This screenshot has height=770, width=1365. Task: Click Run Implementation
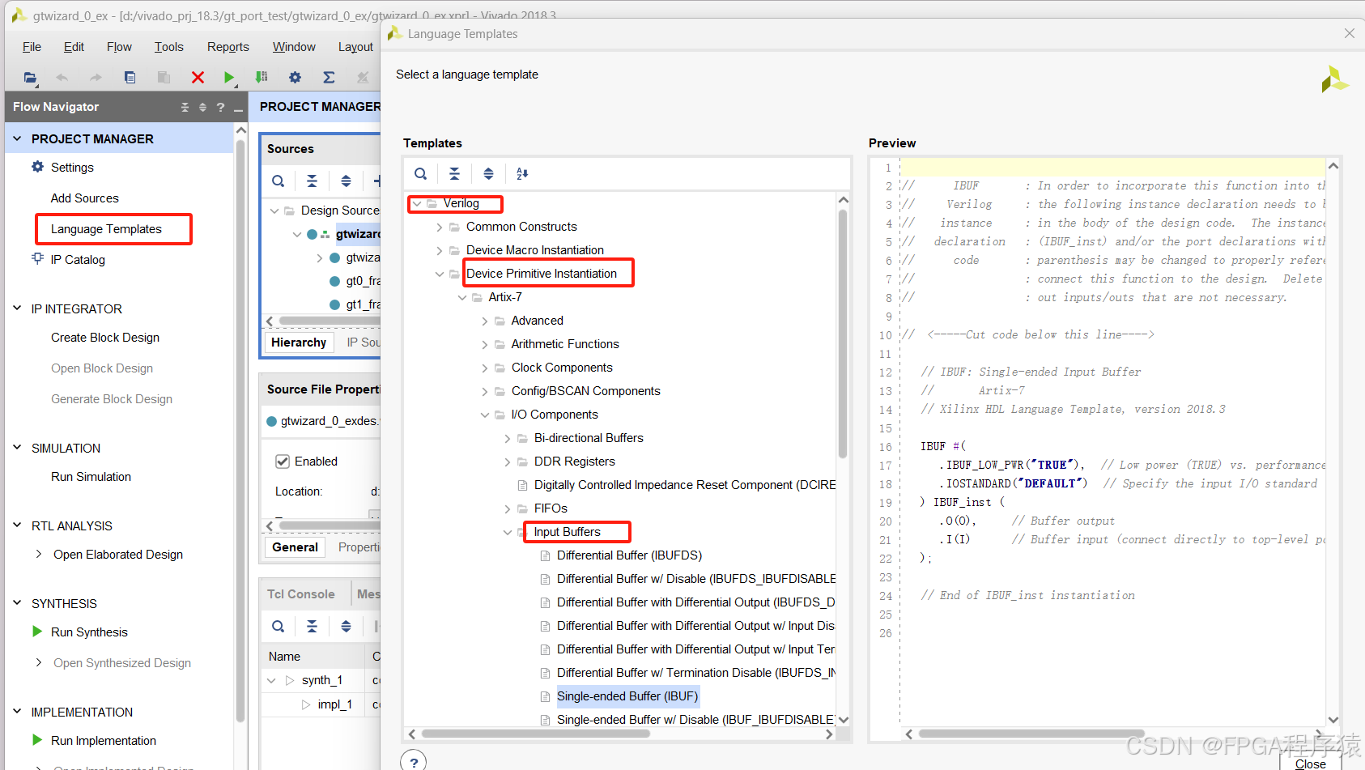[104, 741]
